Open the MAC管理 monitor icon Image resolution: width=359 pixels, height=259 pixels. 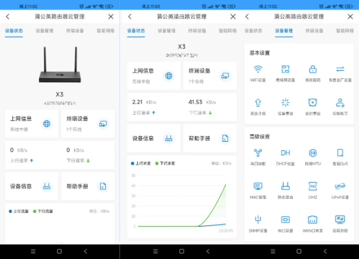pos(258,186)
